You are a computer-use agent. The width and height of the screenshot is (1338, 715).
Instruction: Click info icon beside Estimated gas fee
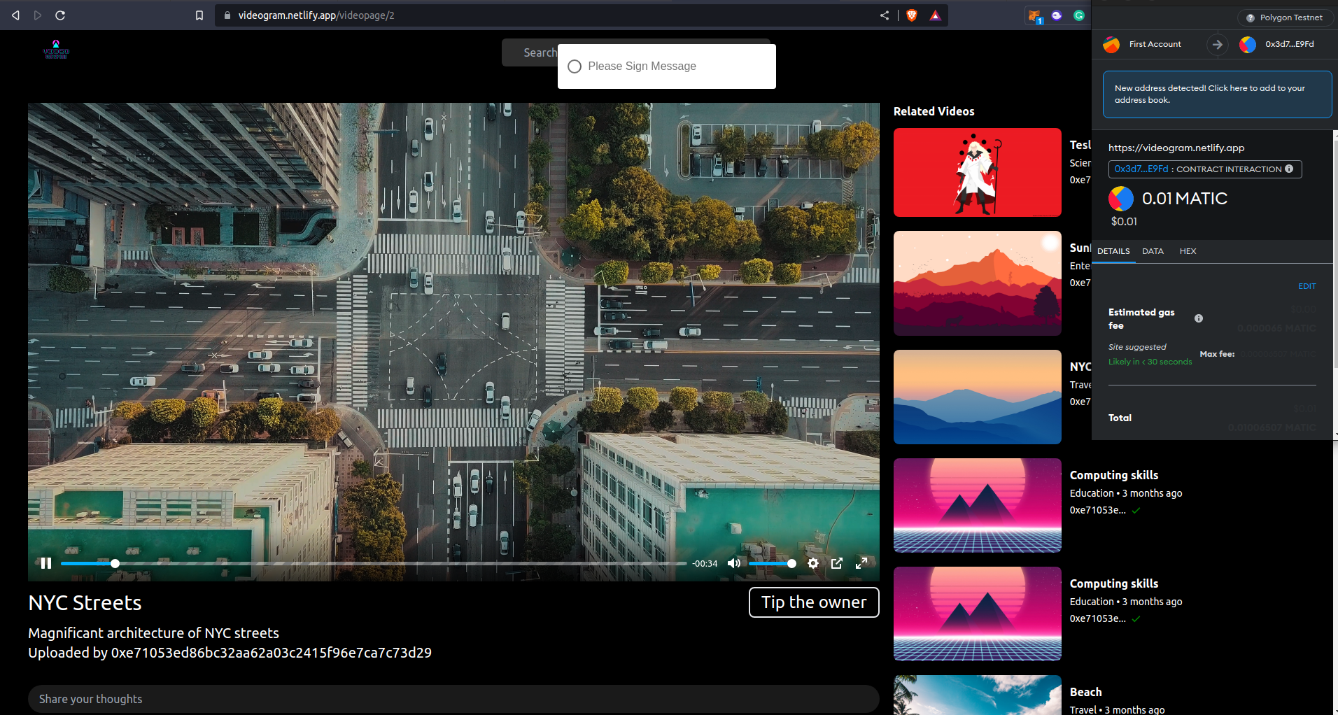pos(1199,318)
